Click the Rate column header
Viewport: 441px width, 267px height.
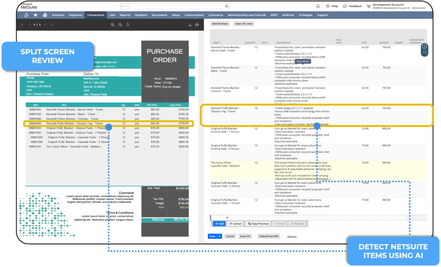pyautogui.click(x=364, y=43)
